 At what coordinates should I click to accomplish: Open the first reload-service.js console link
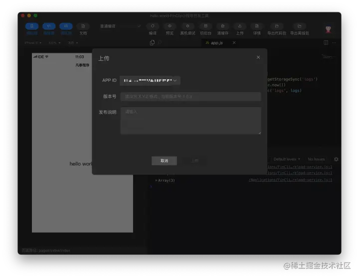[x=300, y=167]
